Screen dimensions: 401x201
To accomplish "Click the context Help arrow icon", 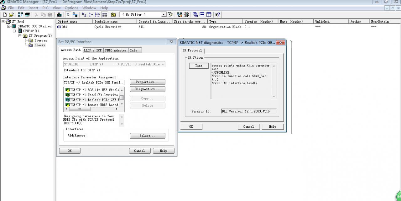I will [x=218, y=14].
